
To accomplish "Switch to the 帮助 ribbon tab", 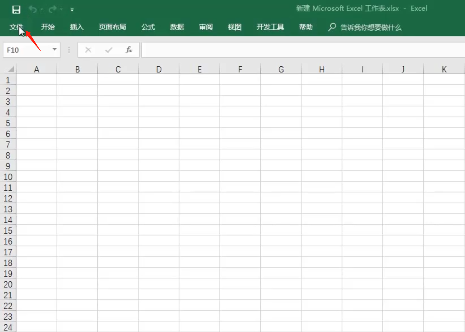I will point(306,27).
